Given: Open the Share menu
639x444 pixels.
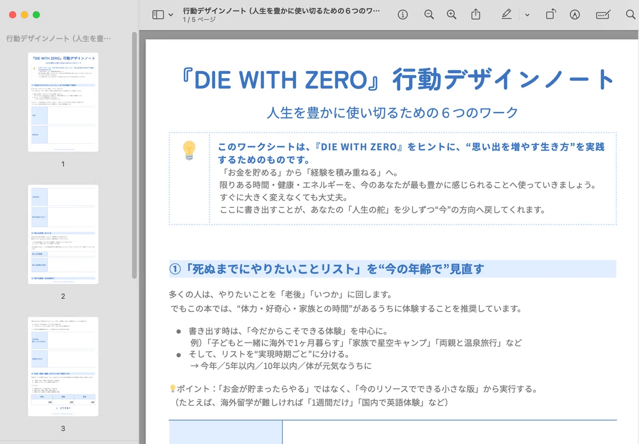Looking at the screenshot, I should [477, 15].
